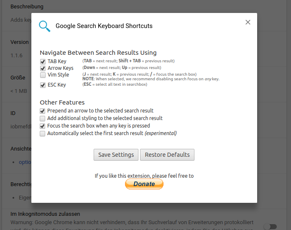291x230 pixels.
Task: Click the yellow Donate button
Action: (x=144, y=184)
